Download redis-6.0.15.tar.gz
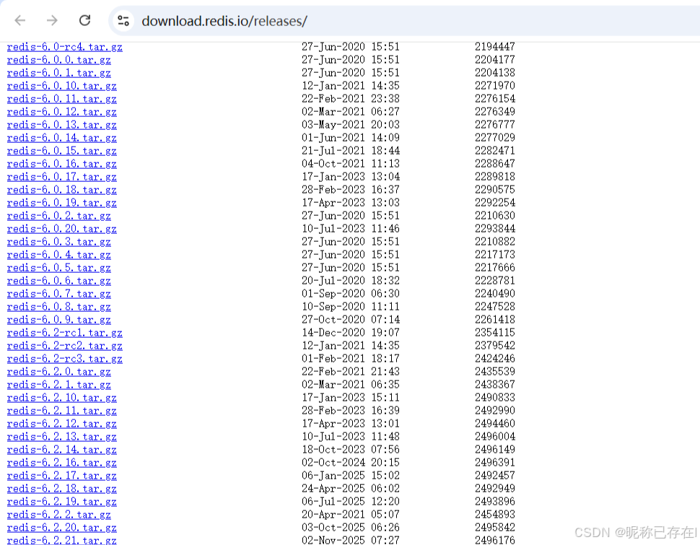Screen dimensions: 700x545 (61, 151)
